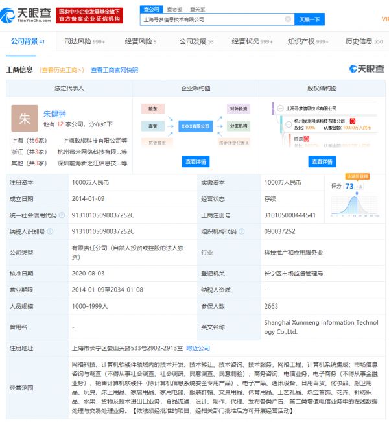Click 查看详情 under 企业架构图
The image size is (389, 422).
click(195, 161)
